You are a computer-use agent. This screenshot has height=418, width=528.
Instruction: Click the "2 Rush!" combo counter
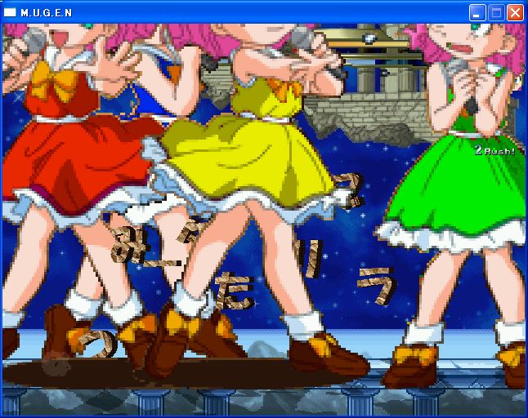pyautogui.click(x=495, y=150)
